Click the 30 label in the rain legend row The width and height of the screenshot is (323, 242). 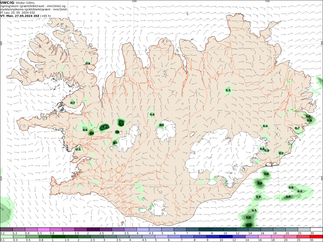coord(312,240)
